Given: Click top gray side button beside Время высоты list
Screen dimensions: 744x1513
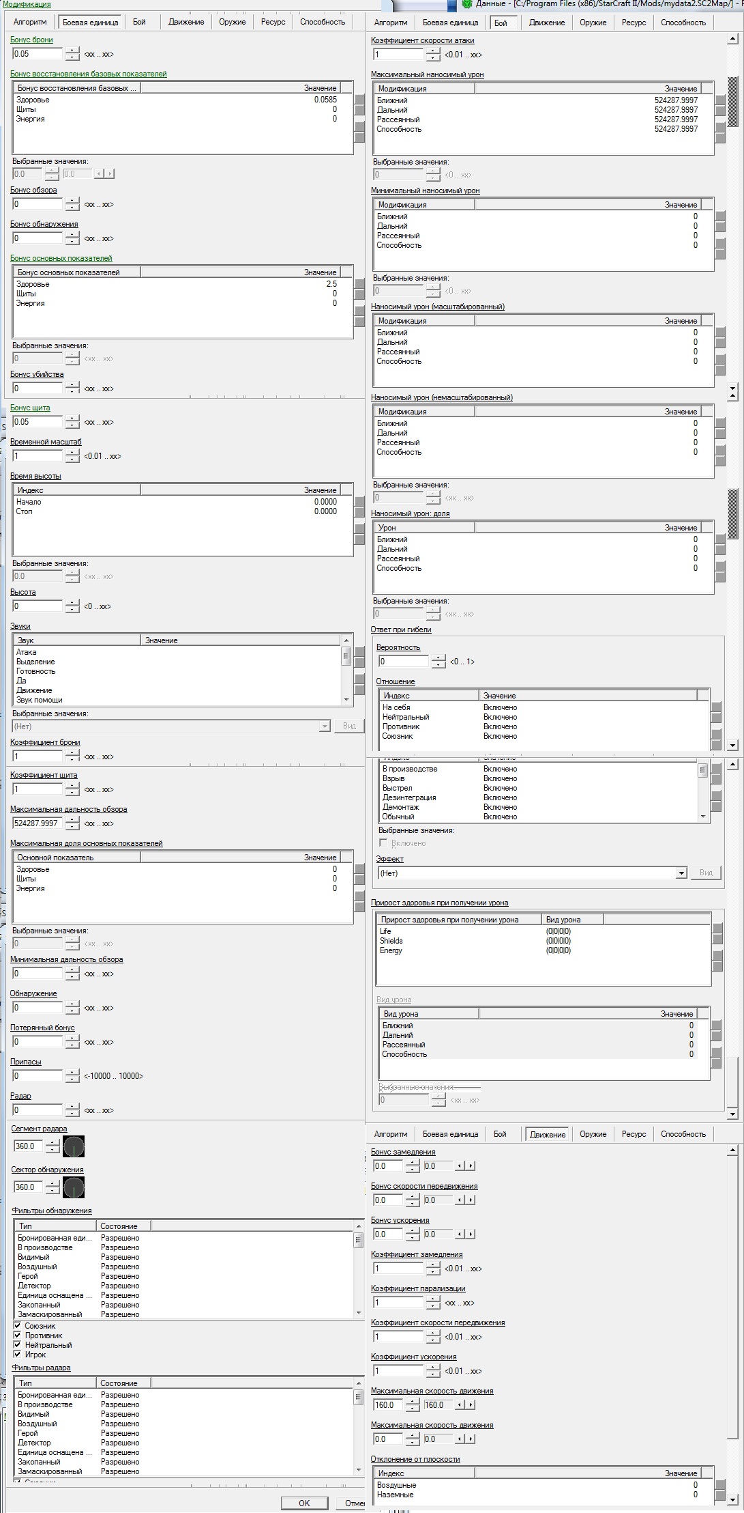Looking at the screenshot, I should pyautogui.click(x=359, y=502).
